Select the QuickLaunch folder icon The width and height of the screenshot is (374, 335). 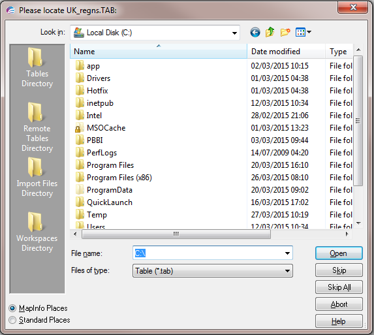pyautogui.click(x=80, y=202)
